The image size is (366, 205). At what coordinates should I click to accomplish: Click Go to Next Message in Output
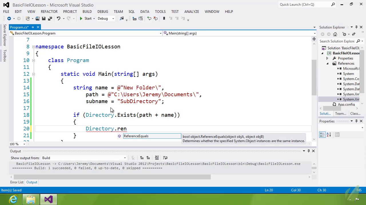coord(148,158)
